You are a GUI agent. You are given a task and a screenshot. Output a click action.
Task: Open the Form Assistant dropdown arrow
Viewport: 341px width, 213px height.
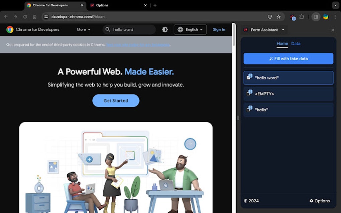tap(283, 30)
